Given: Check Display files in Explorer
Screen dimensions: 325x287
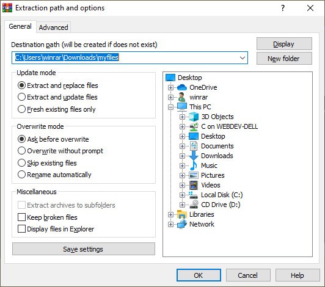Looking at the screenshot, I should (21, 229).
